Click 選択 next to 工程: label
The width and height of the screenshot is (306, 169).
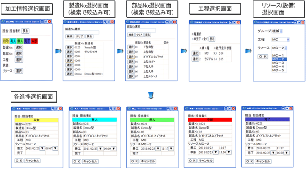[19, 60]
